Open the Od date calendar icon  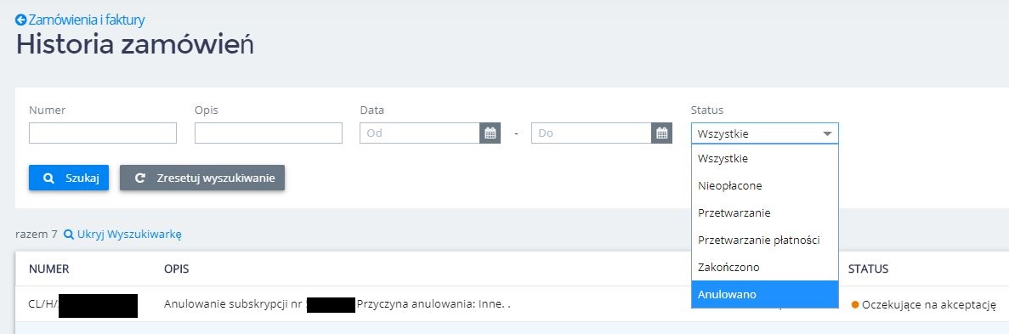point(490,133)
